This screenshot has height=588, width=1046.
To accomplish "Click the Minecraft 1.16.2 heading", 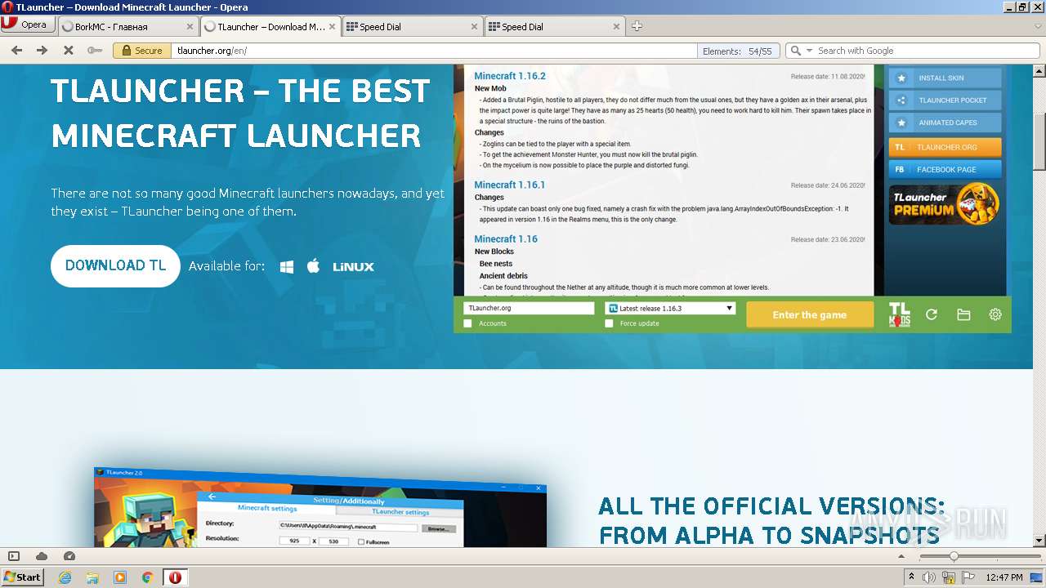I will [510, 76].
